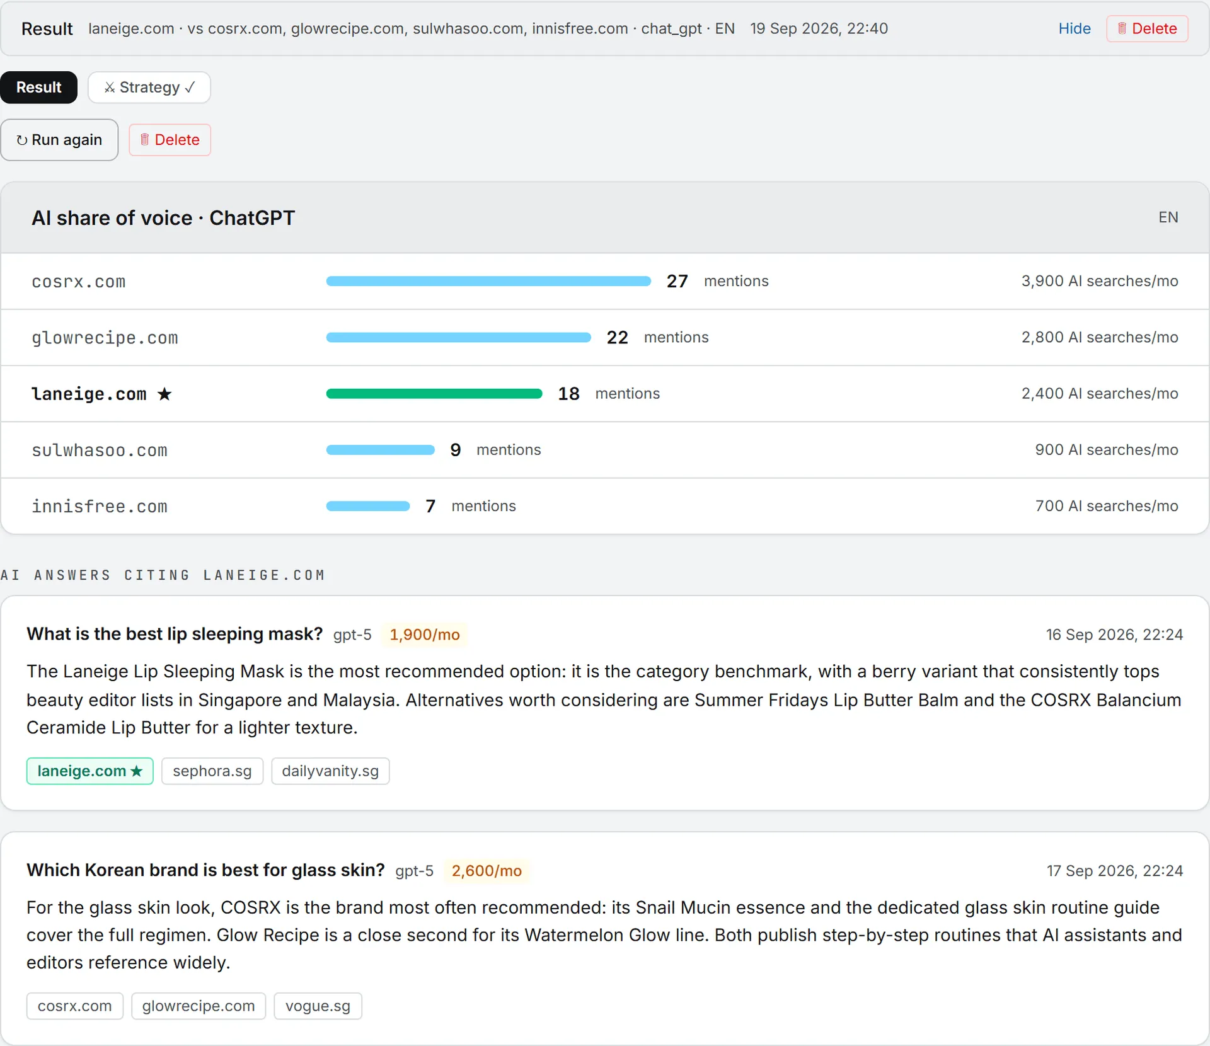Click the EN language label in card header
This screenshot has width=1210, height=1046.
(x=1168, y=218)
